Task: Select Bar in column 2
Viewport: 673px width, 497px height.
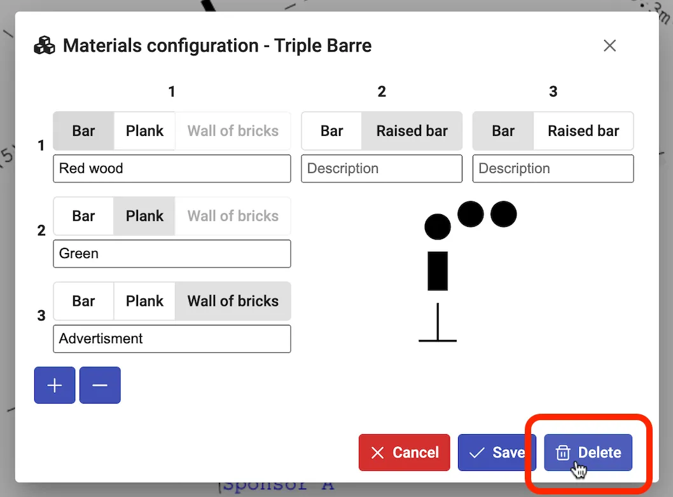Action: [x=331, y=131]
